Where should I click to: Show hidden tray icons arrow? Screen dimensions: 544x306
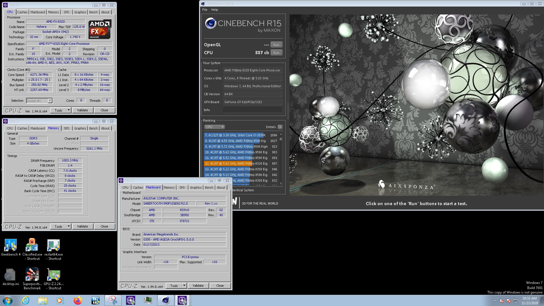coord(495,301)
